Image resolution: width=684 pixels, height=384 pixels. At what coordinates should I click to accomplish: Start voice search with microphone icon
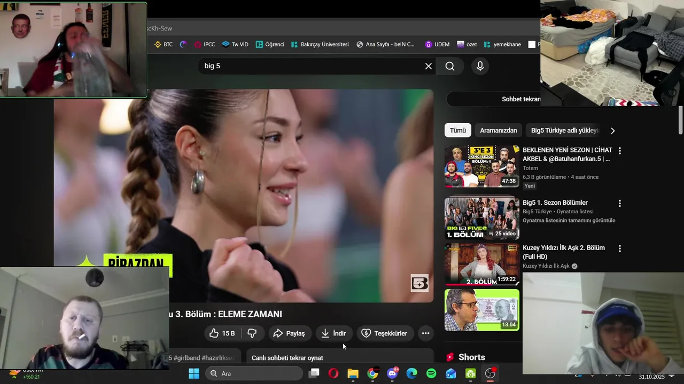pyautogui.click(x=480, y=66)
